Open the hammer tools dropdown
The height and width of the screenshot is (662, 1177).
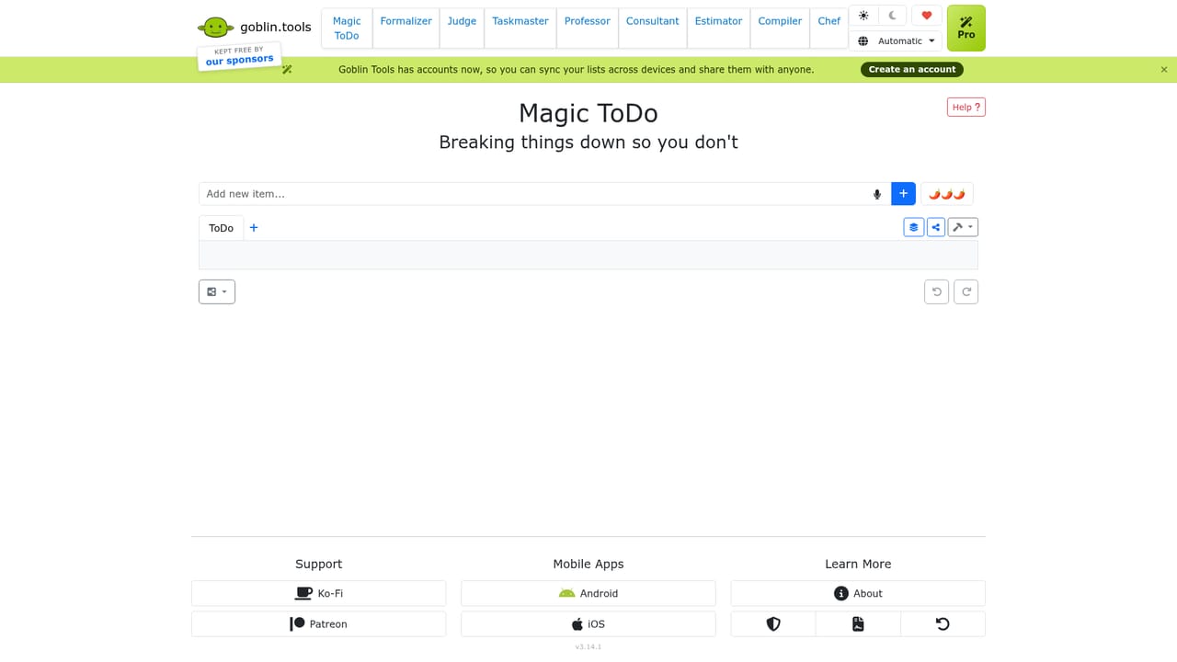(x=963, y=227)
